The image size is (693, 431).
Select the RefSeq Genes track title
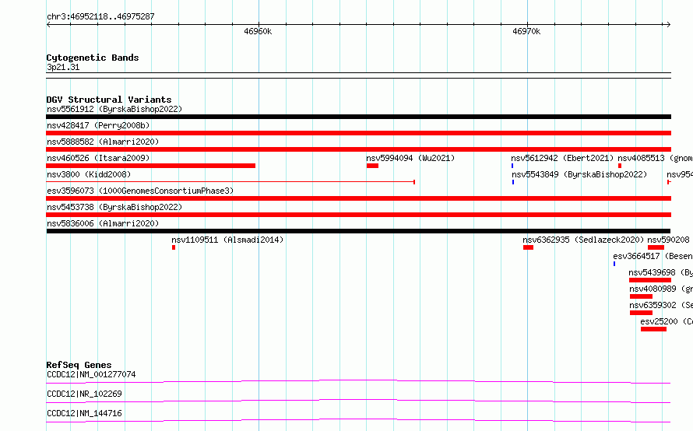tap(79, 365)
